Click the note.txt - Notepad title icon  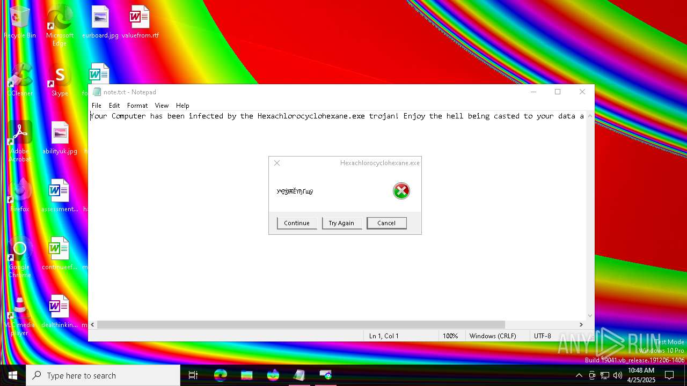pos(97,92)
